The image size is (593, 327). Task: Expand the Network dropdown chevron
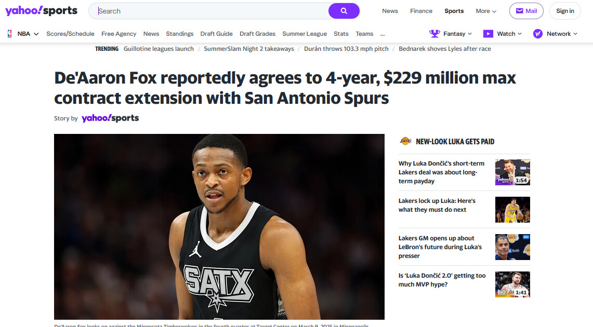(x=575, y=34)
